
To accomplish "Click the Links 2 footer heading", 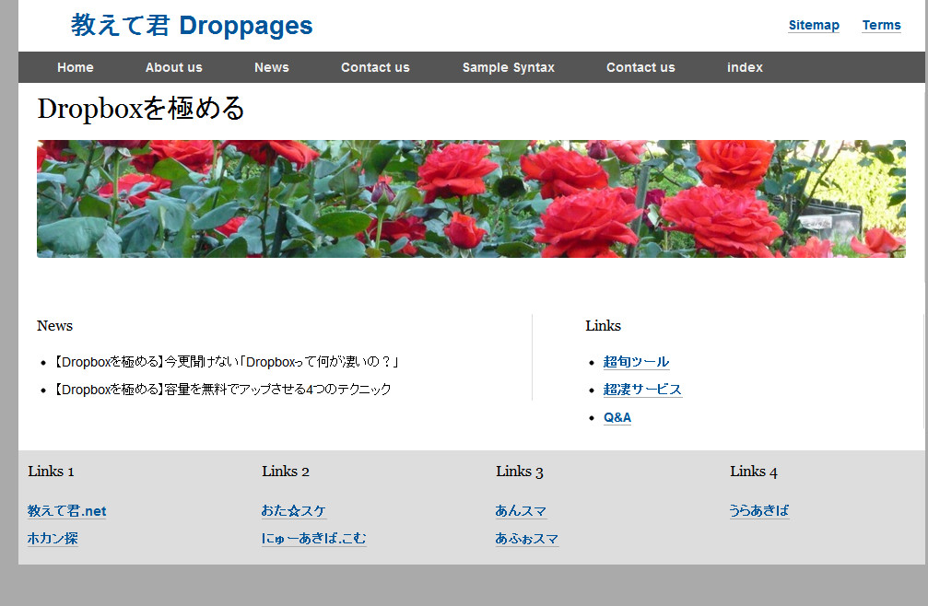I will [x=286, y=472].
